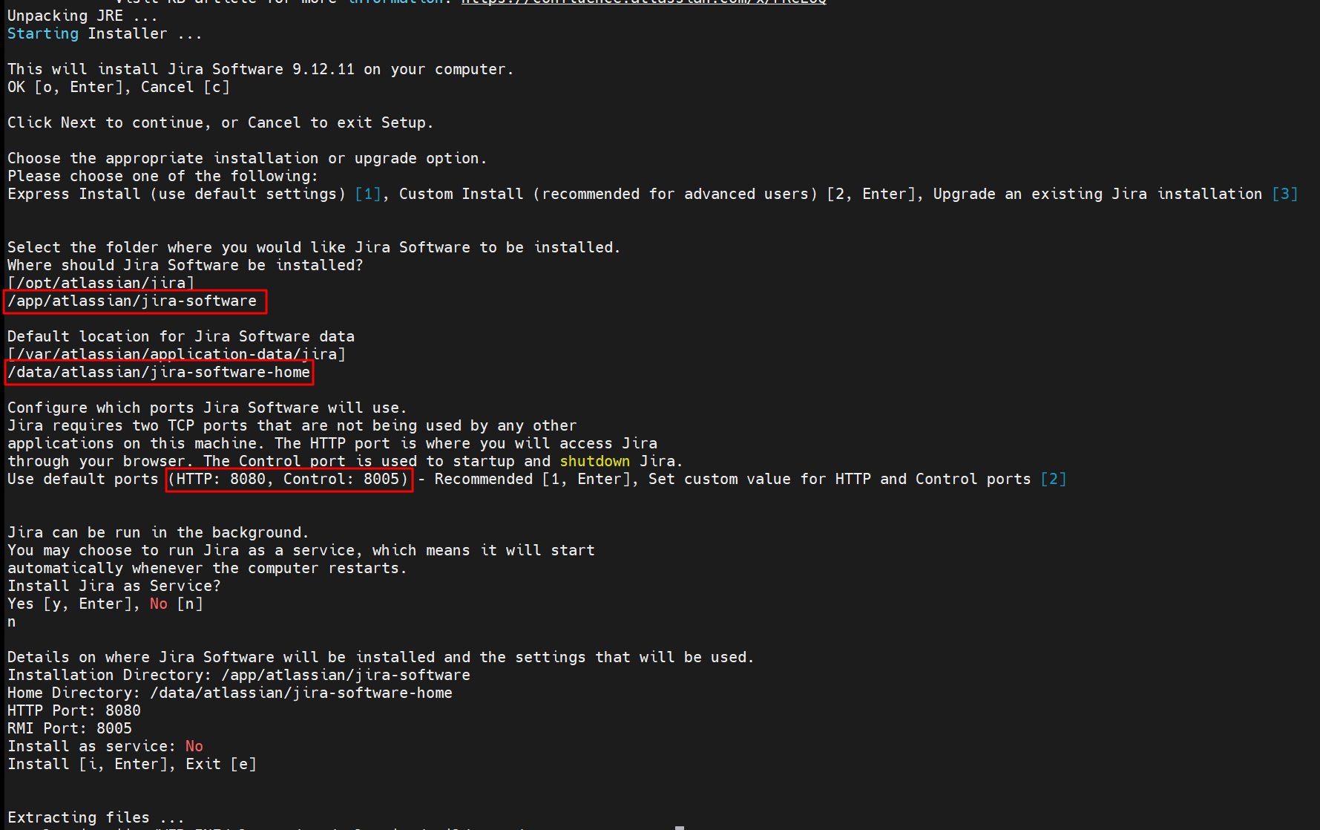1320x830 pixels.
Task: Click the cyan [2] custom ports option
Action: pos(1053,480)
